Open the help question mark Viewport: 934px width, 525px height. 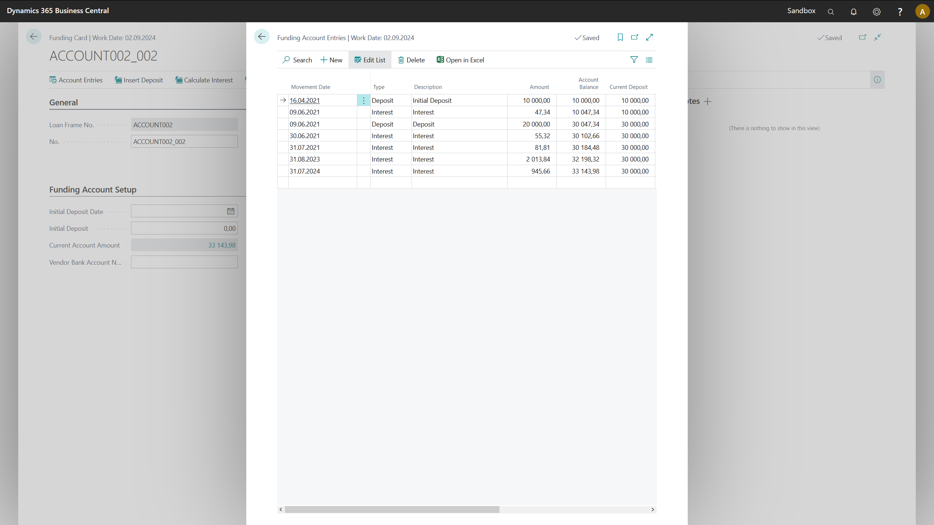click(x=900, y=11)
